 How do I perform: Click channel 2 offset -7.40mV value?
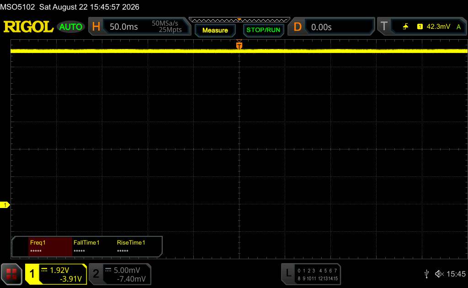click(x=131, y=279)
